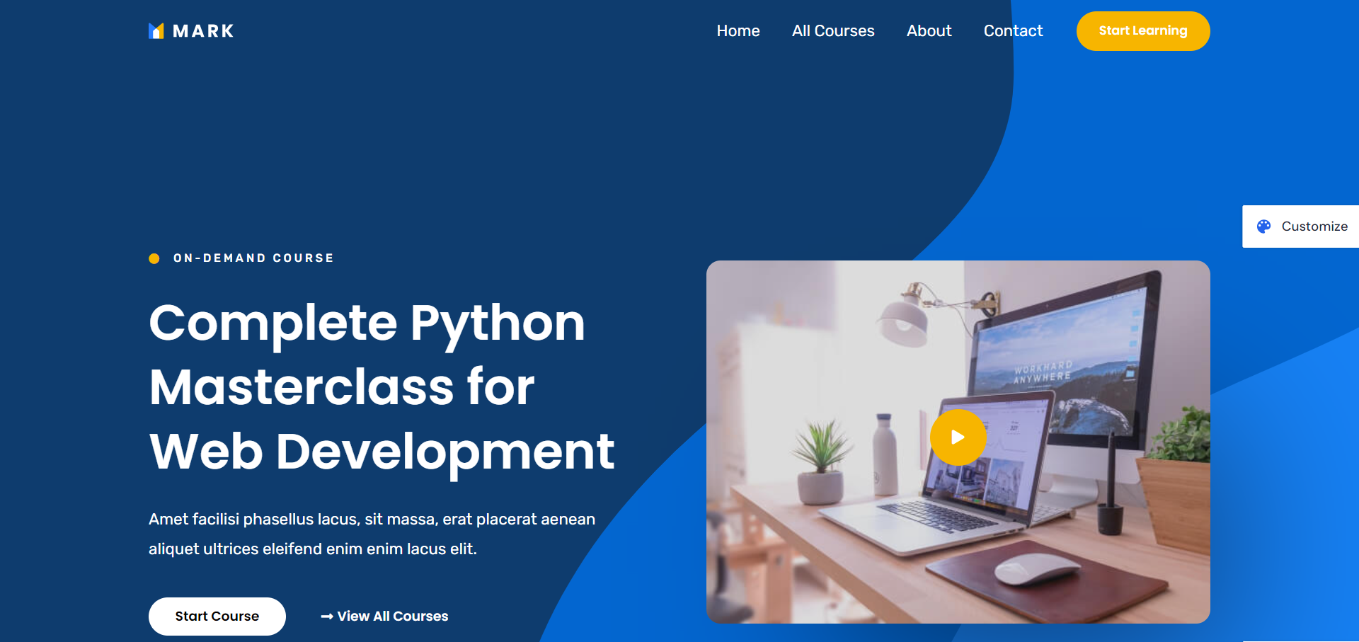Screen dimensions: 1359x642
Task: Click the white mouse on the mousepad image
Action: tap(1037, 568)
